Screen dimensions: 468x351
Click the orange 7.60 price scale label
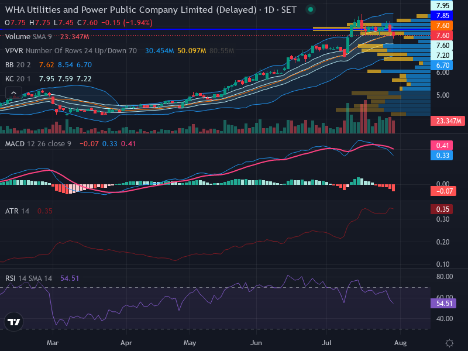coord(442,26)
